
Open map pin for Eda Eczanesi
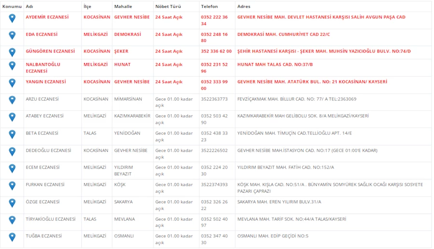pos(12,36)
